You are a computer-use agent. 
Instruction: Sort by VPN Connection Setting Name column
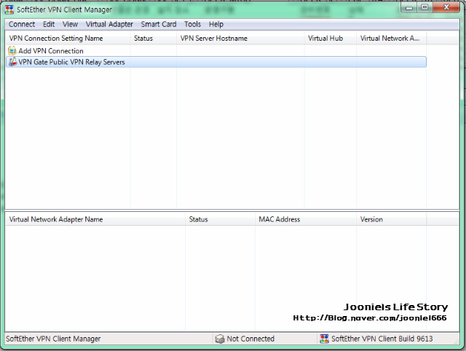point(68,39)
